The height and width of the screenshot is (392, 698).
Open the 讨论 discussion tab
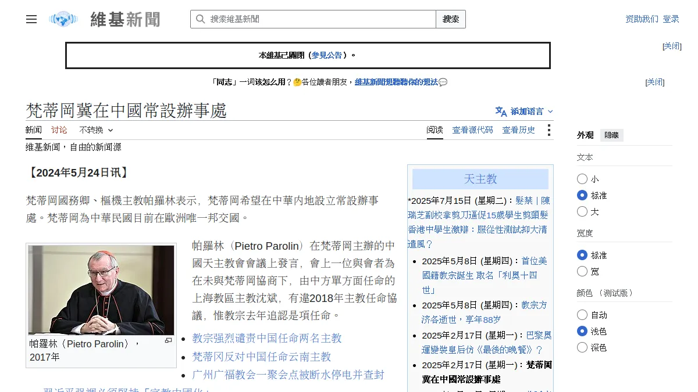[59, 130]
